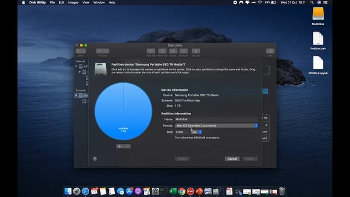This screenshot has width=350, height=197.
Task: Open Spotlight search in the menu bar
Action: pyautogui.click(x=312, y=2)
